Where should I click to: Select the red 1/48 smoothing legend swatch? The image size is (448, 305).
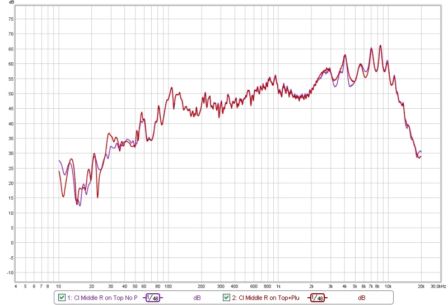click(x=318, y=298)
